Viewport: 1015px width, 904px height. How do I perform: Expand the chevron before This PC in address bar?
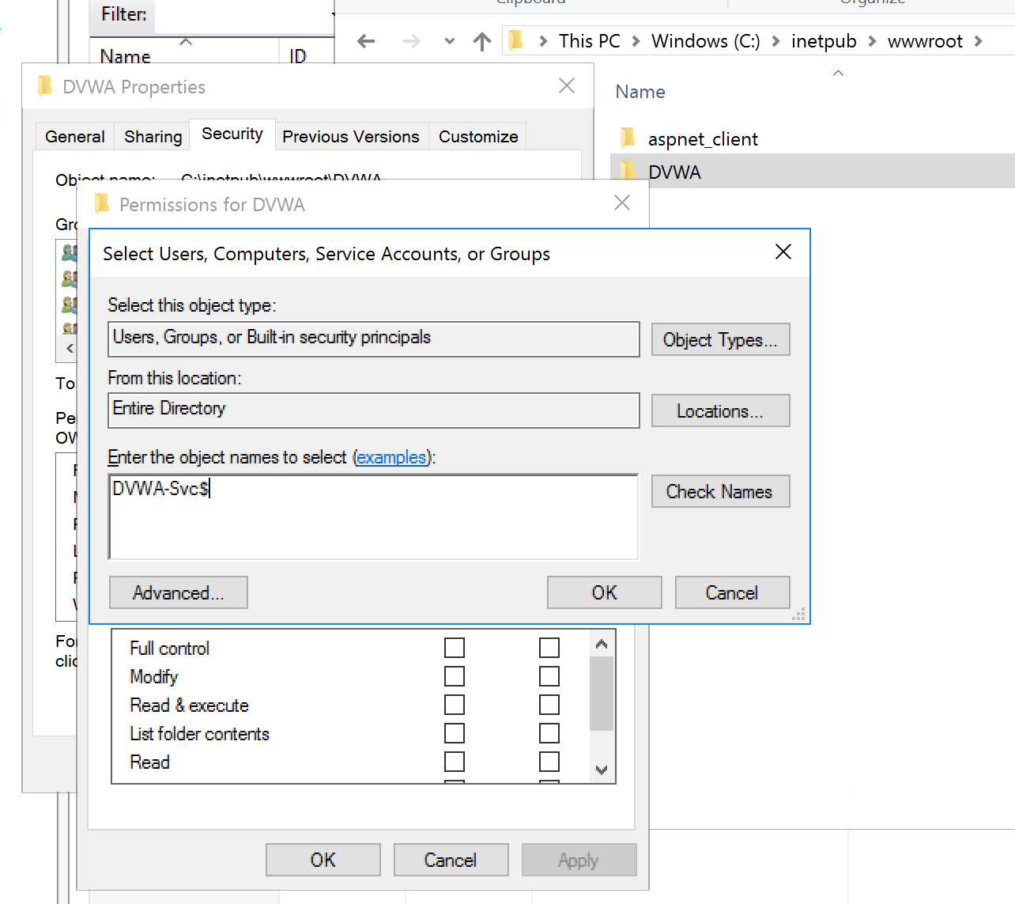point(543,41)
